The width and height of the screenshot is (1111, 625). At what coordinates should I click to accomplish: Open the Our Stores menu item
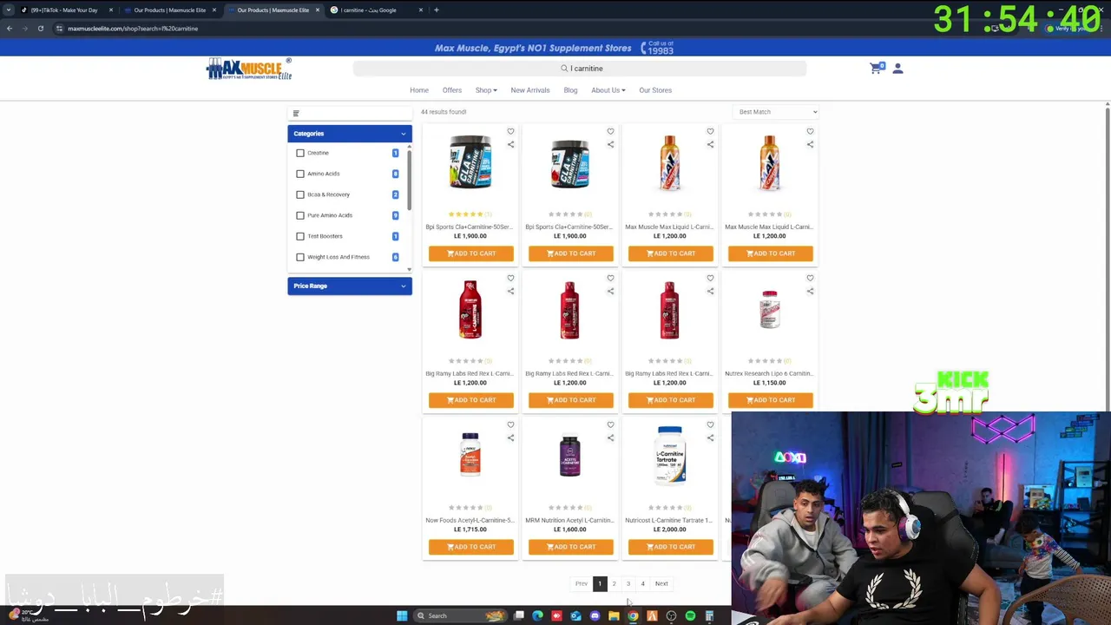[655, 90]
